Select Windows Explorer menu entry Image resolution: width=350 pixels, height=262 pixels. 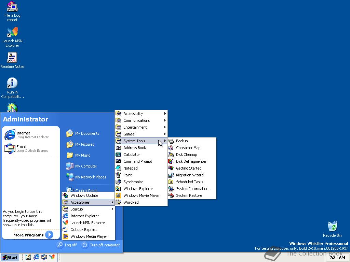pos(141,189)
